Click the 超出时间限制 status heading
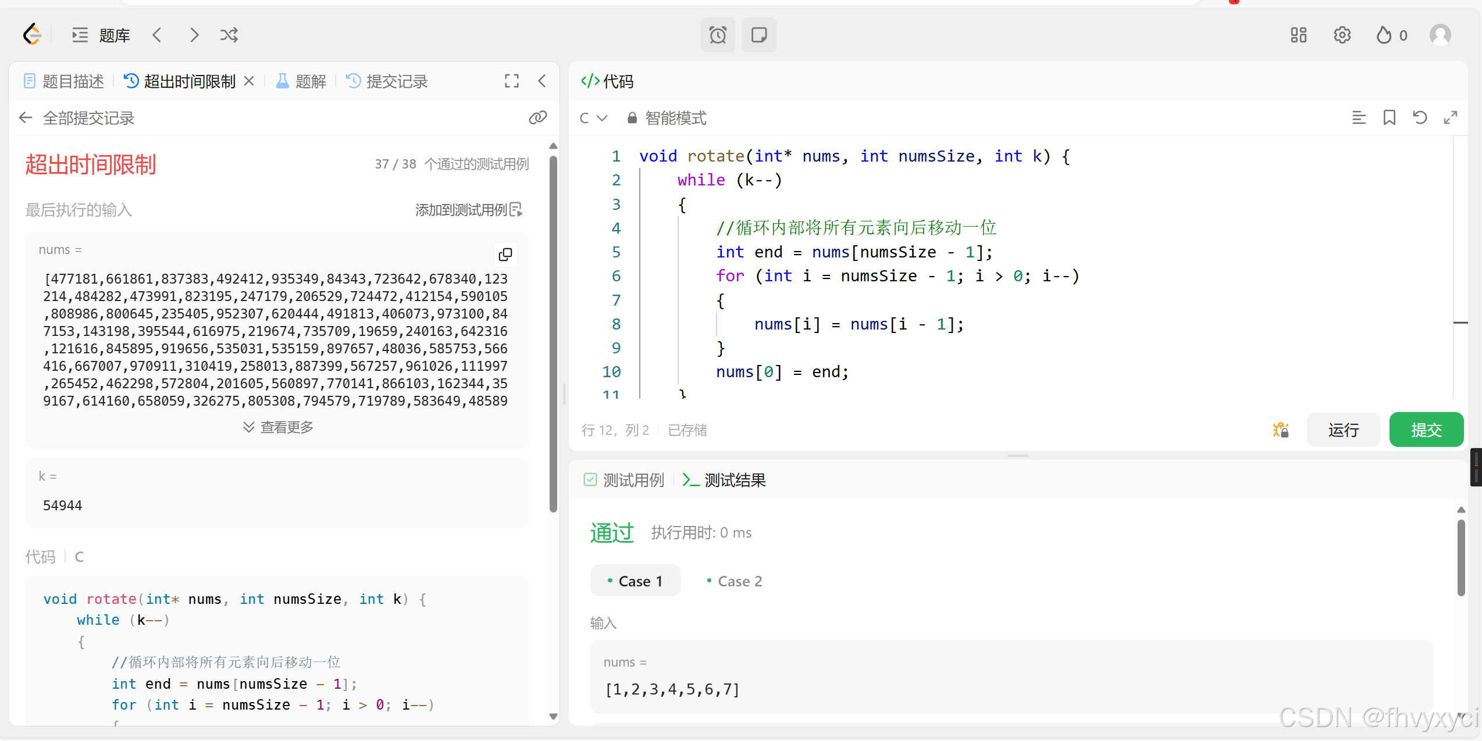The height and width of the screenshot is (741, 1482). pos(91,164)
